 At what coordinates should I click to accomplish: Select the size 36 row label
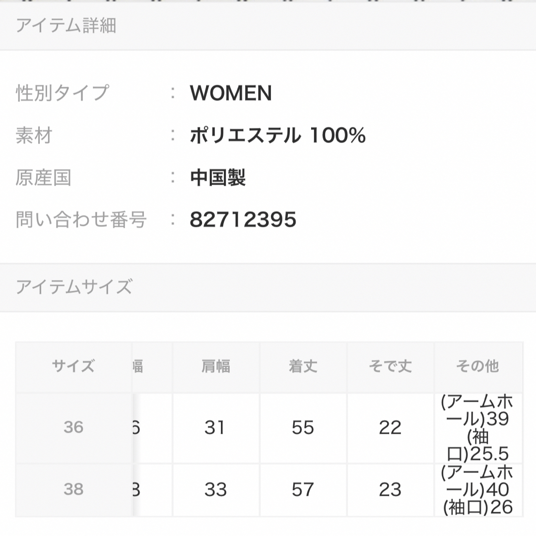[x=73, y=428]
